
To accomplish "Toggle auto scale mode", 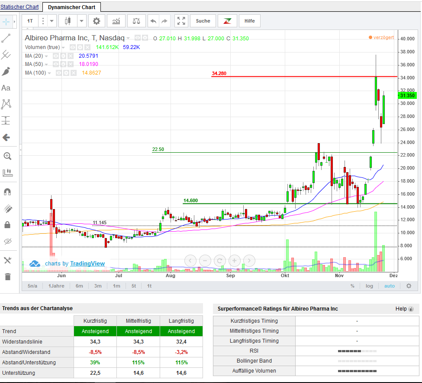I will click(390, 286).
